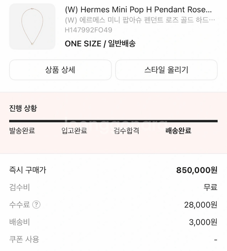Click the 3,000원 shipping fee amount
This screenshot has height=251, width=227.
tap(203, 222)
